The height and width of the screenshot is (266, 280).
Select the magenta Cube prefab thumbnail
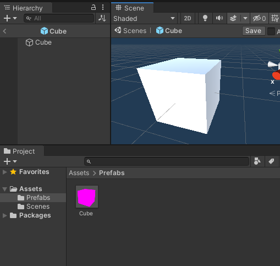click(x=87, y=197)
